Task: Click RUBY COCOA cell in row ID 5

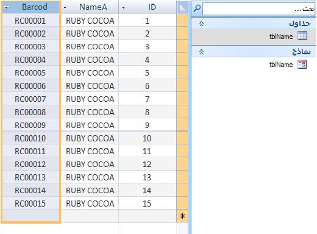Action: tap(90, 73)
